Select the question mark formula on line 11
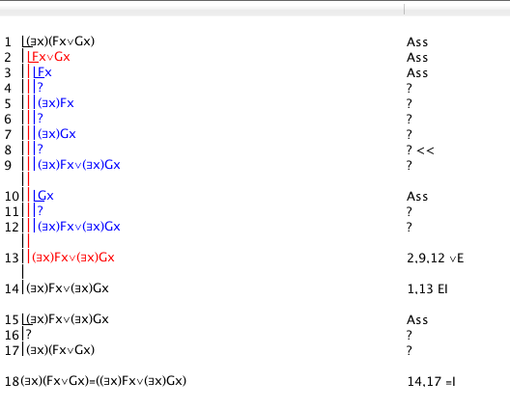This screenshot has width=510, height=409. pyautogui.click(x=40, y=211)
